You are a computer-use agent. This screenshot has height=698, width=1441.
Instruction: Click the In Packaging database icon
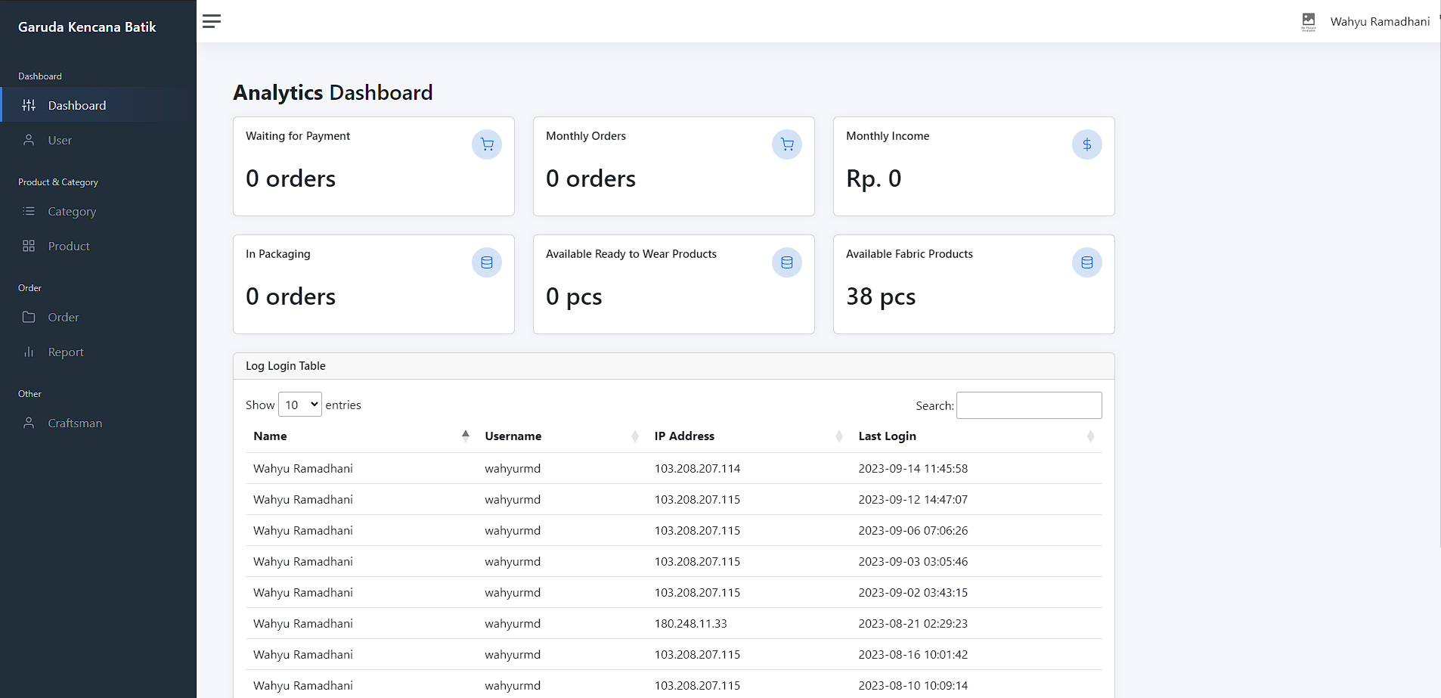[x=486, y=262]
